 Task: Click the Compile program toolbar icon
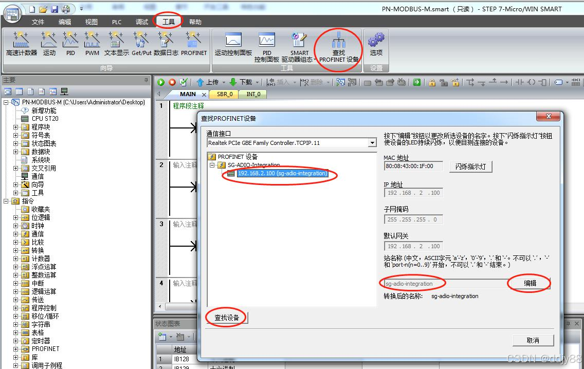[x=184, y=82]
